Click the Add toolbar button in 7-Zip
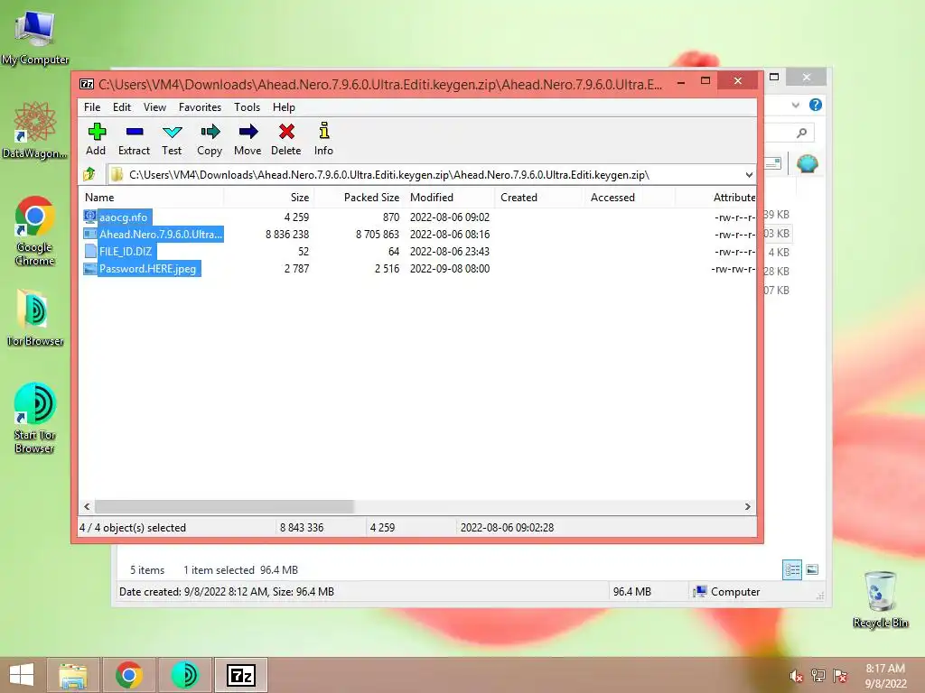Image resolution: width=925 pixels, height=693 pixels. click(x=96, y=139)
